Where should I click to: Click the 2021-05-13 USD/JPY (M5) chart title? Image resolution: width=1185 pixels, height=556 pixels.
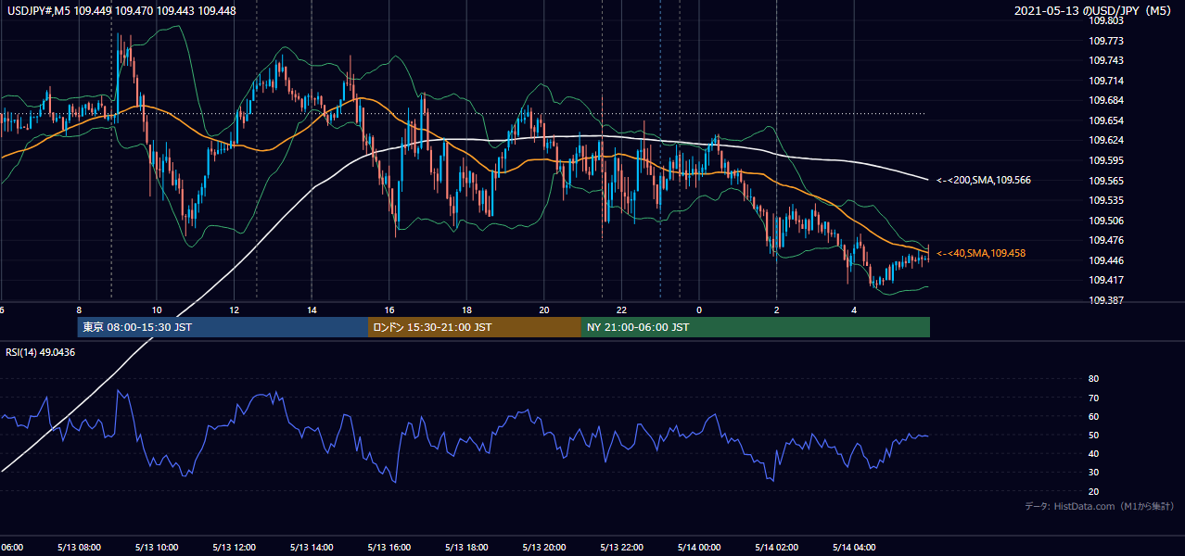click(x=1094, y=11)
